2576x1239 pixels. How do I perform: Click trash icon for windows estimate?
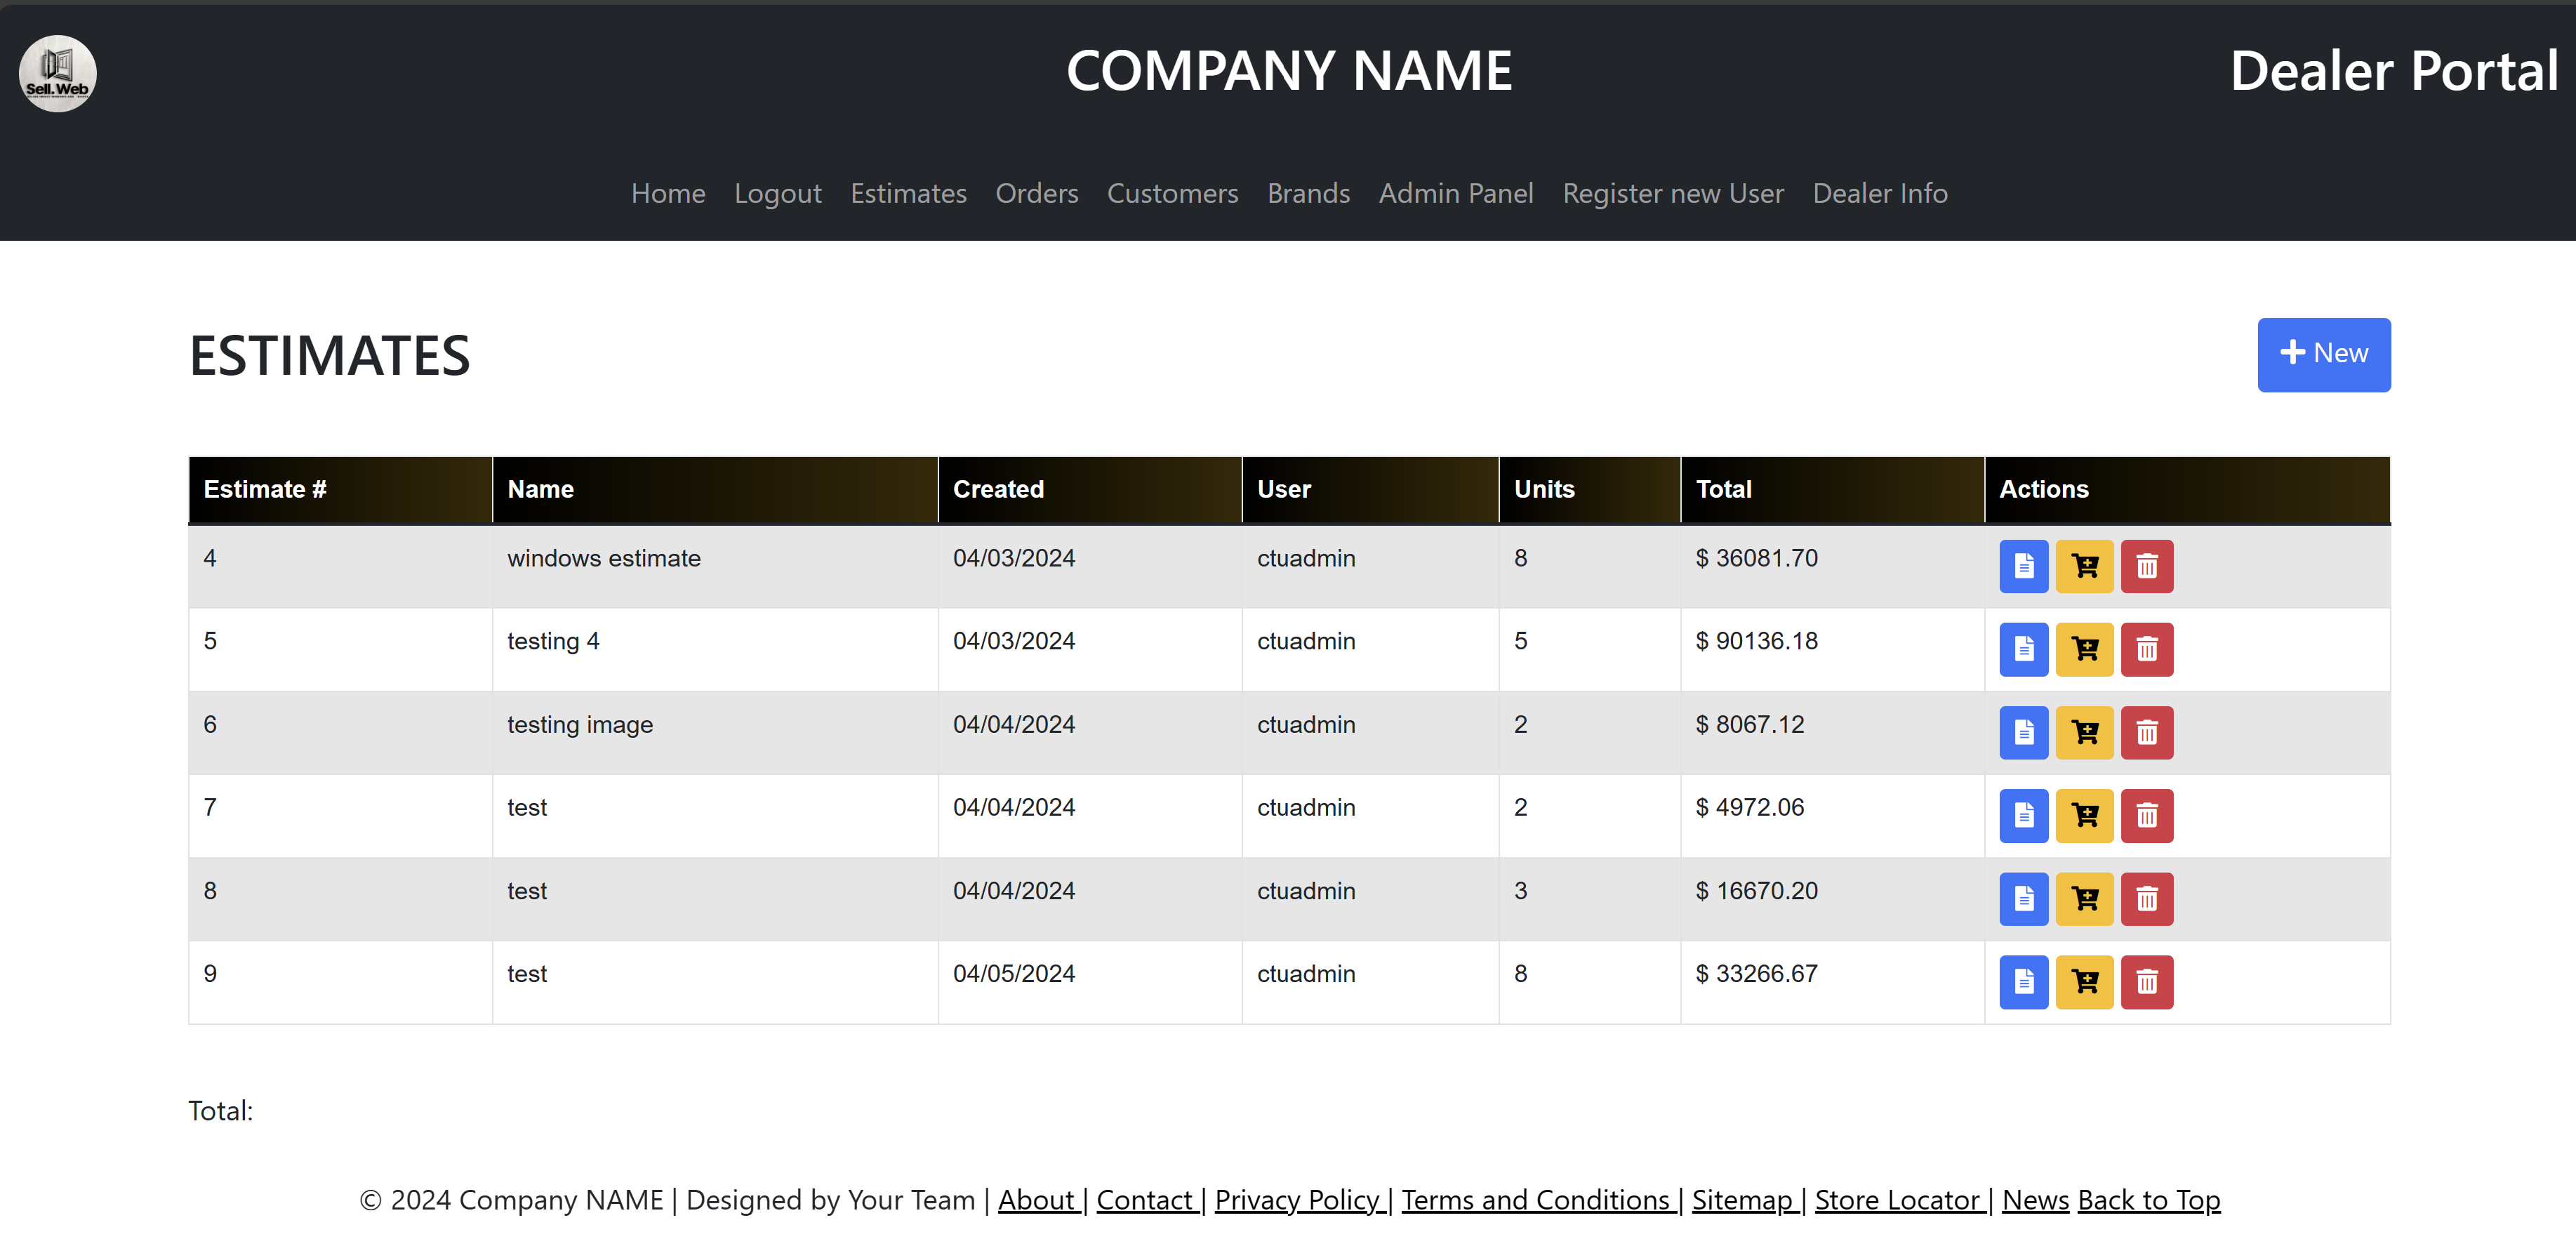(x=2146, y=566)
